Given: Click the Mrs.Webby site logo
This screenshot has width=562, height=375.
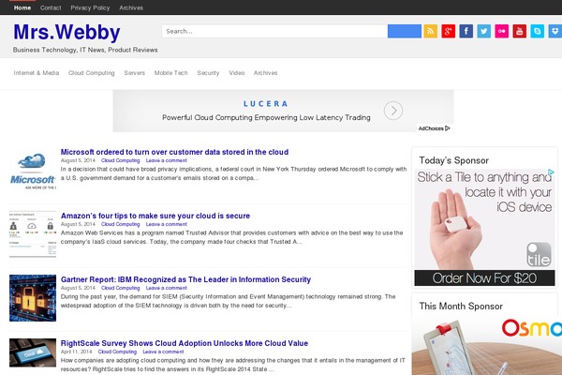Looking at the screenshot, I should coord(67,32).
